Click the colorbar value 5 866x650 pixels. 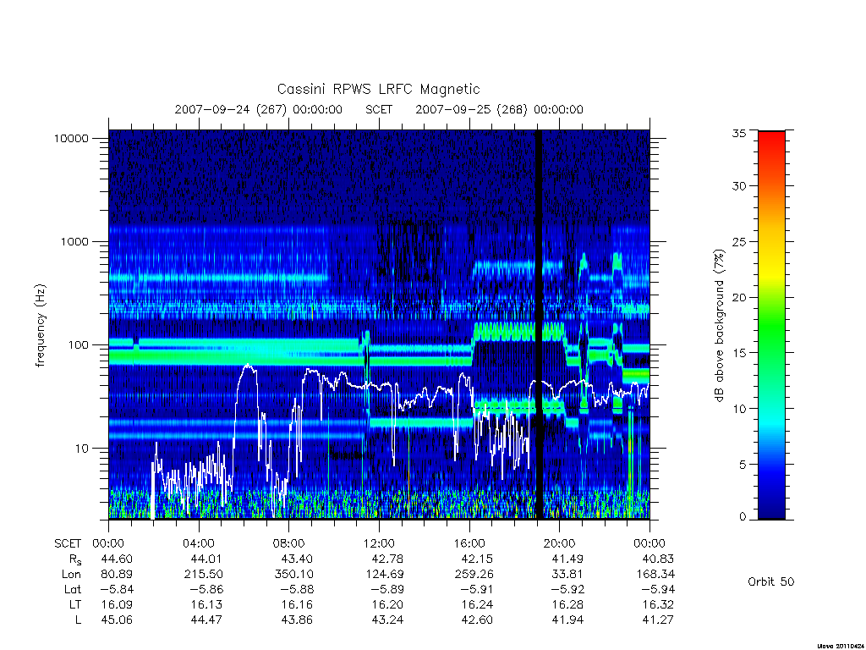tap(743, 465)
